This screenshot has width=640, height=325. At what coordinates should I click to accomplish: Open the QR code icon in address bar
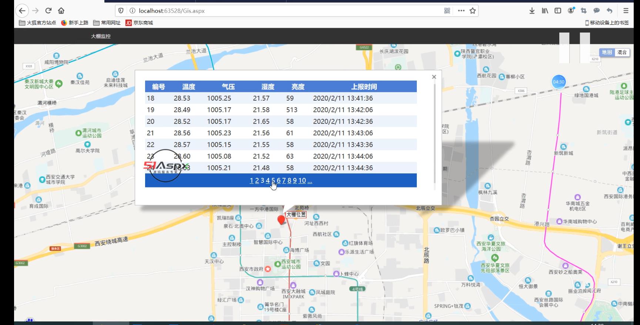click(x=447, y=11)
